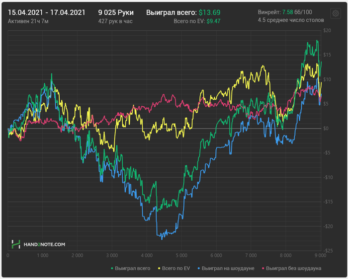Image resolution: width=348 pixels, height=279 pixels.
Task: Click the 5 000 x-axis label
Action: [181, 255]
